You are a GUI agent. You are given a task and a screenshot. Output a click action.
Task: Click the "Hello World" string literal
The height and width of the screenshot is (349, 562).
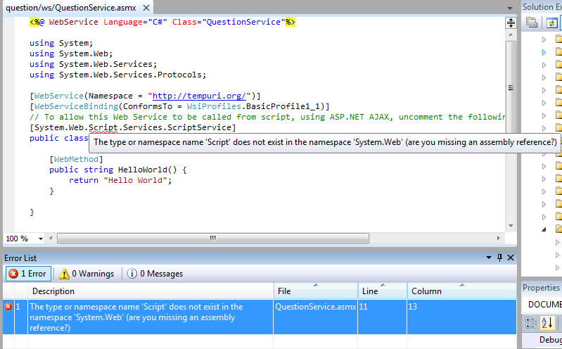(136, 180)
